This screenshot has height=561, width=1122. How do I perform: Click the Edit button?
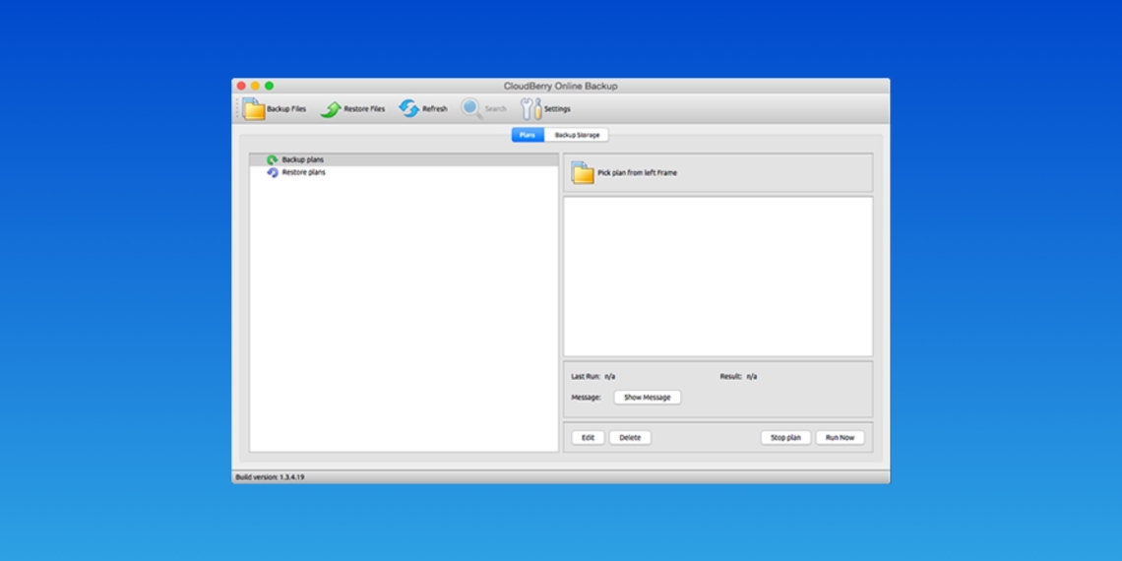click(588, 438)
